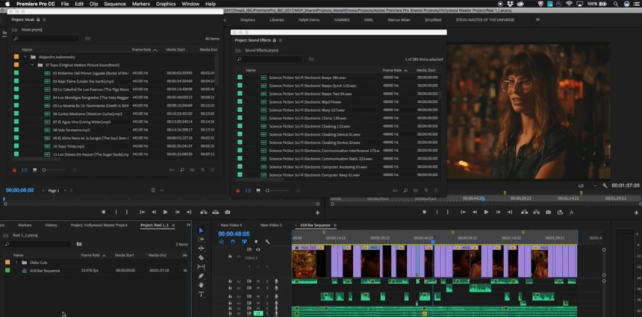Show hidden project panel tabs chevron
Image resolution: width=642 pixels, height=317 pixels.
[188, 225]
